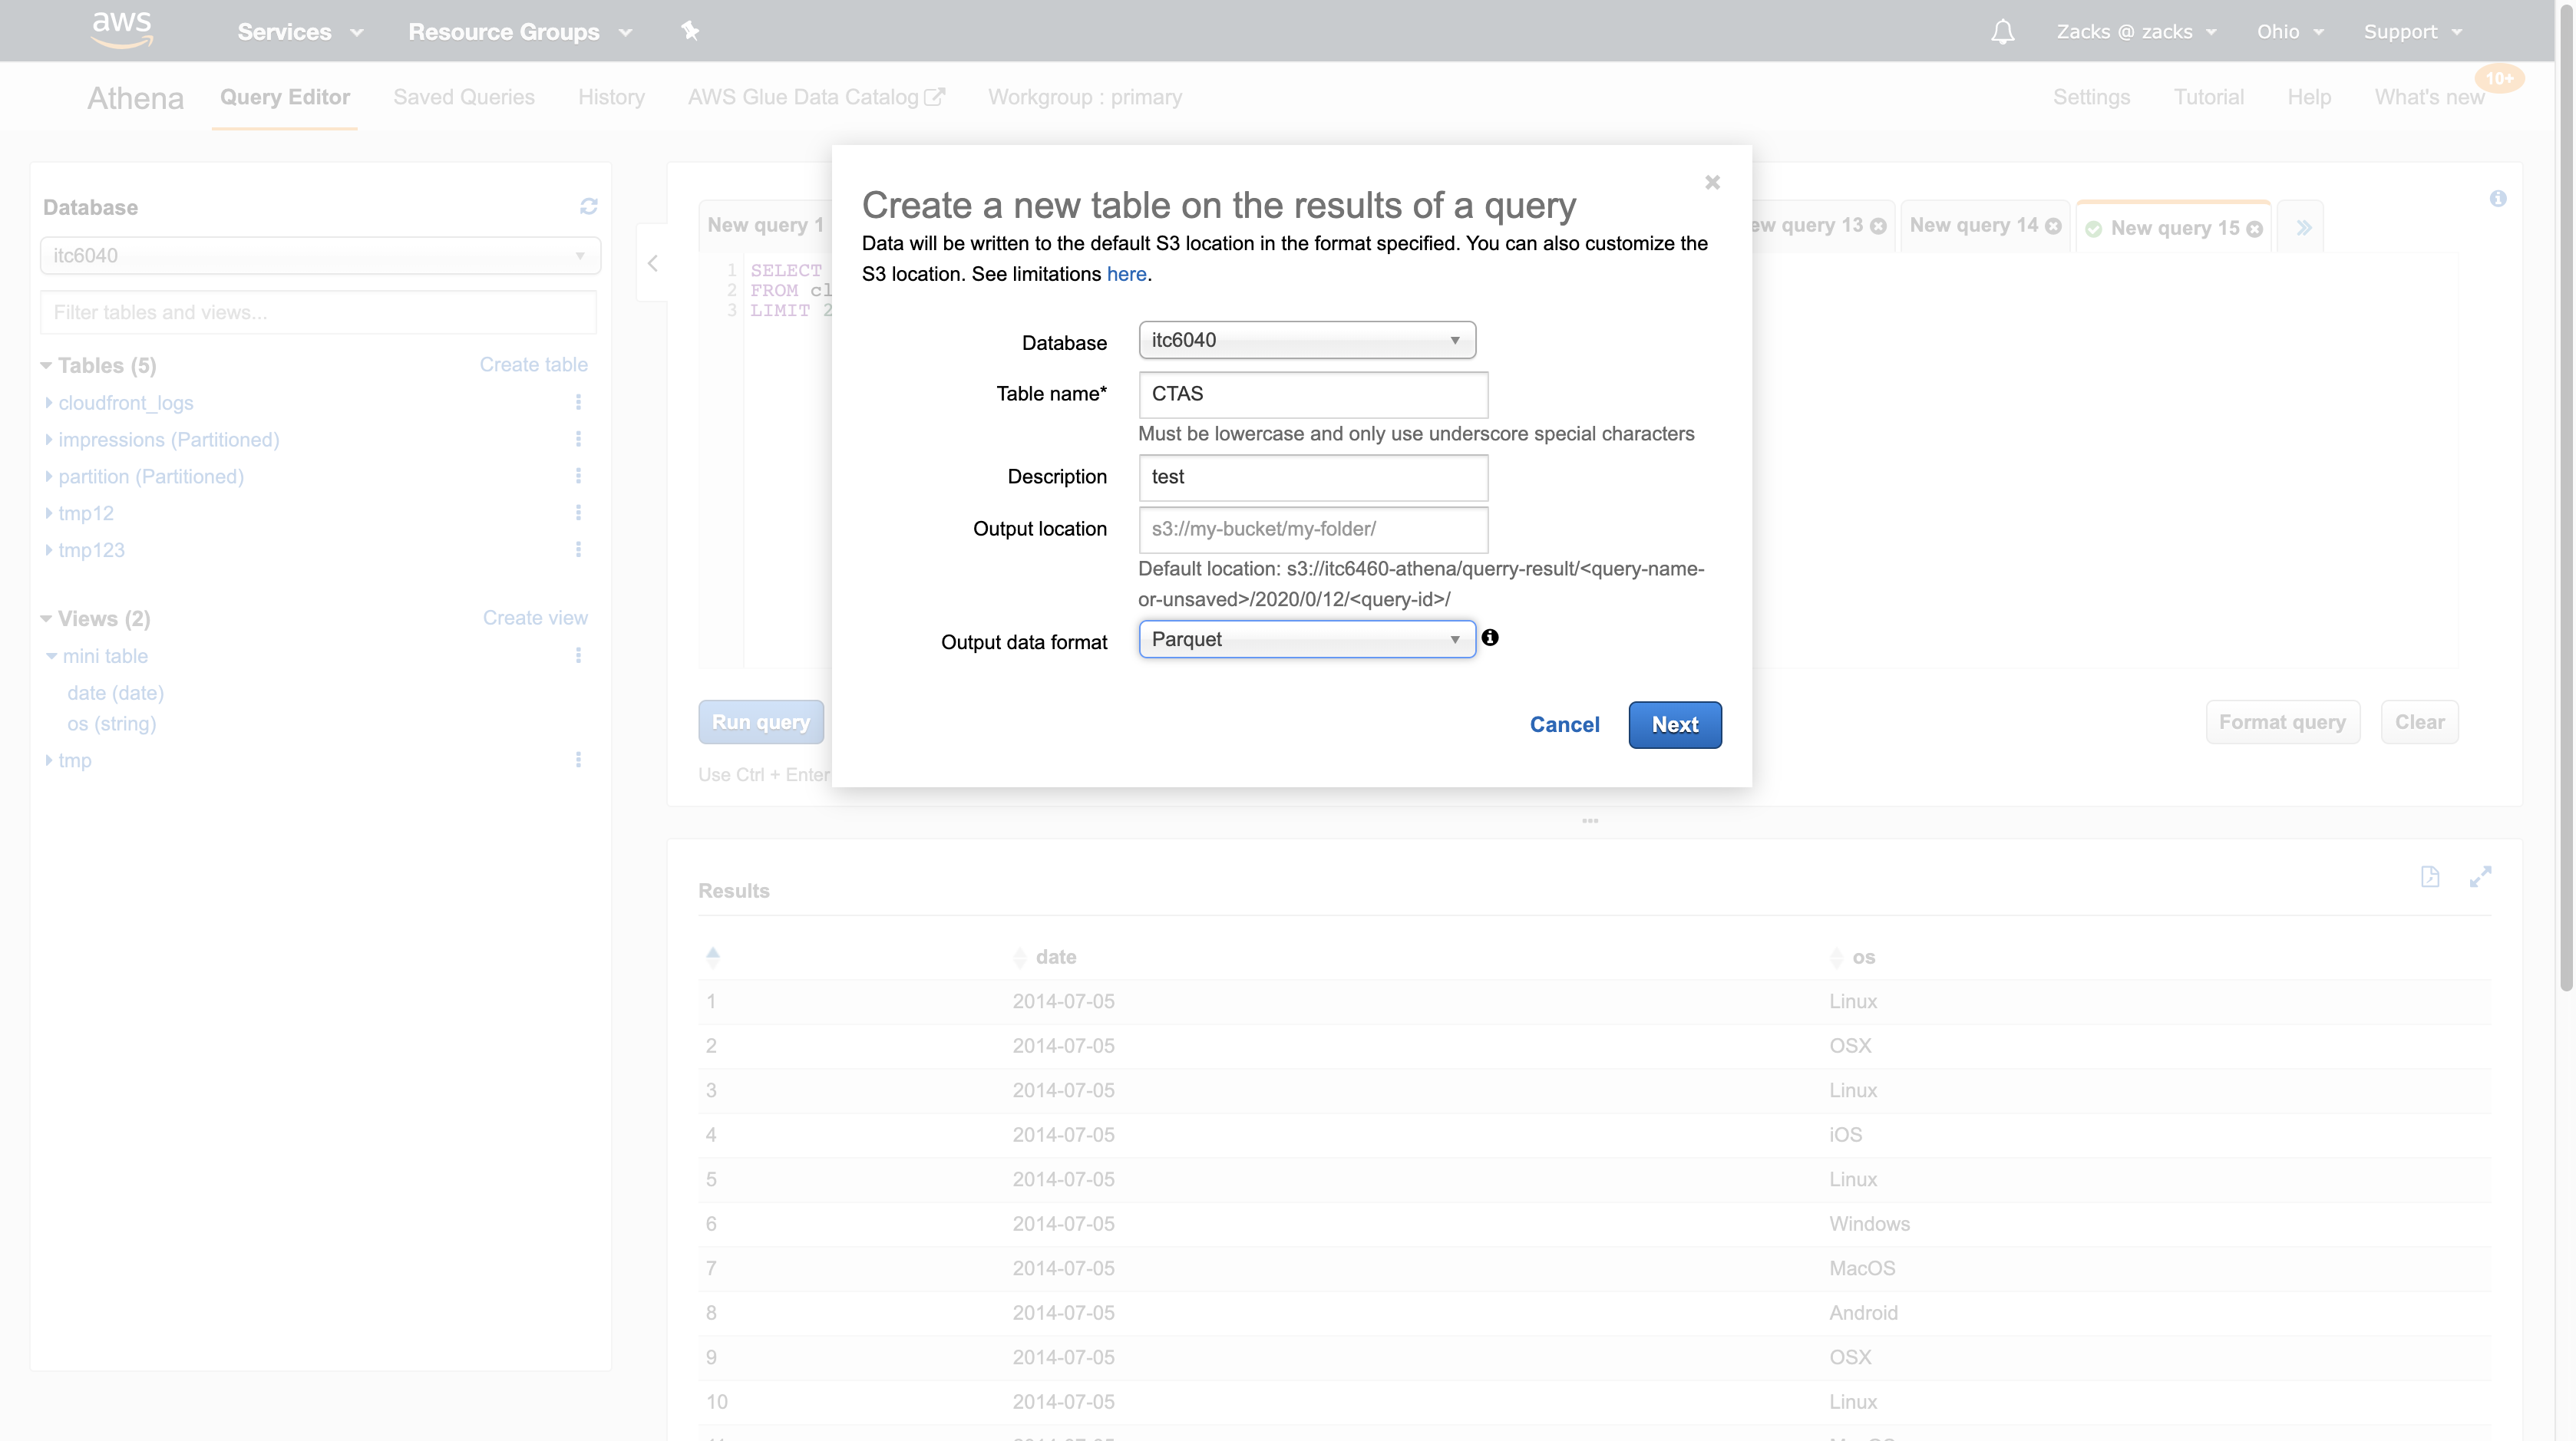Image resolution: width=2576 pixels, height=1441 pixels.
Task: Click the download results file icon
Action: [x=2430, y=877]
